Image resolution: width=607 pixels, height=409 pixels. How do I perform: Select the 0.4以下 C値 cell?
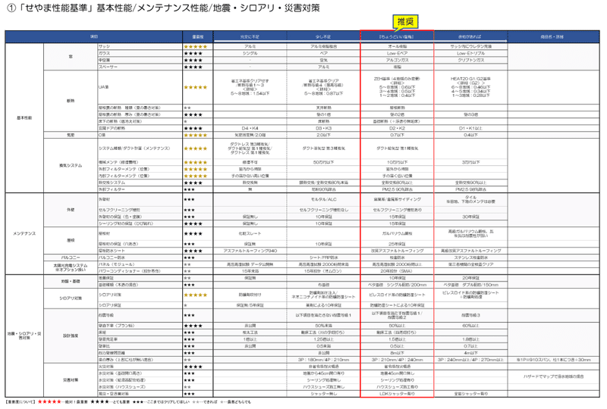(x=470, y=135)
